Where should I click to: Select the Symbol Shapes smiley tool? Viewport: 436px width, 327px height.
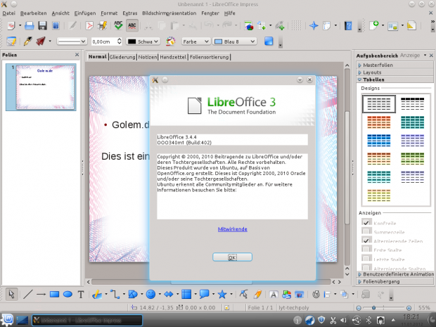click(x=150, y=294)
